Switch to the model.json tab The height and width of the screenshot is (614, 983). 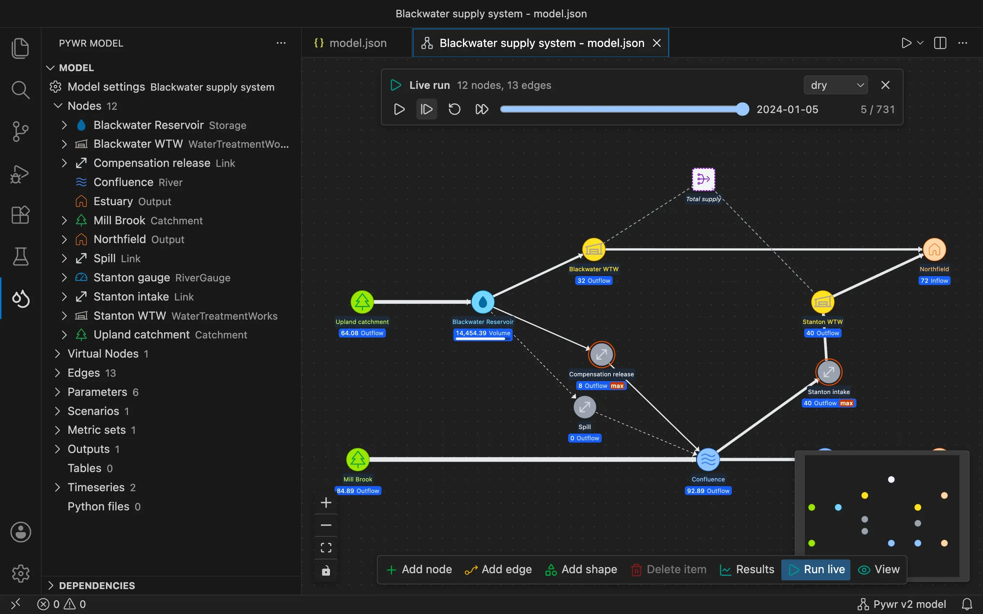click(351, 43)
